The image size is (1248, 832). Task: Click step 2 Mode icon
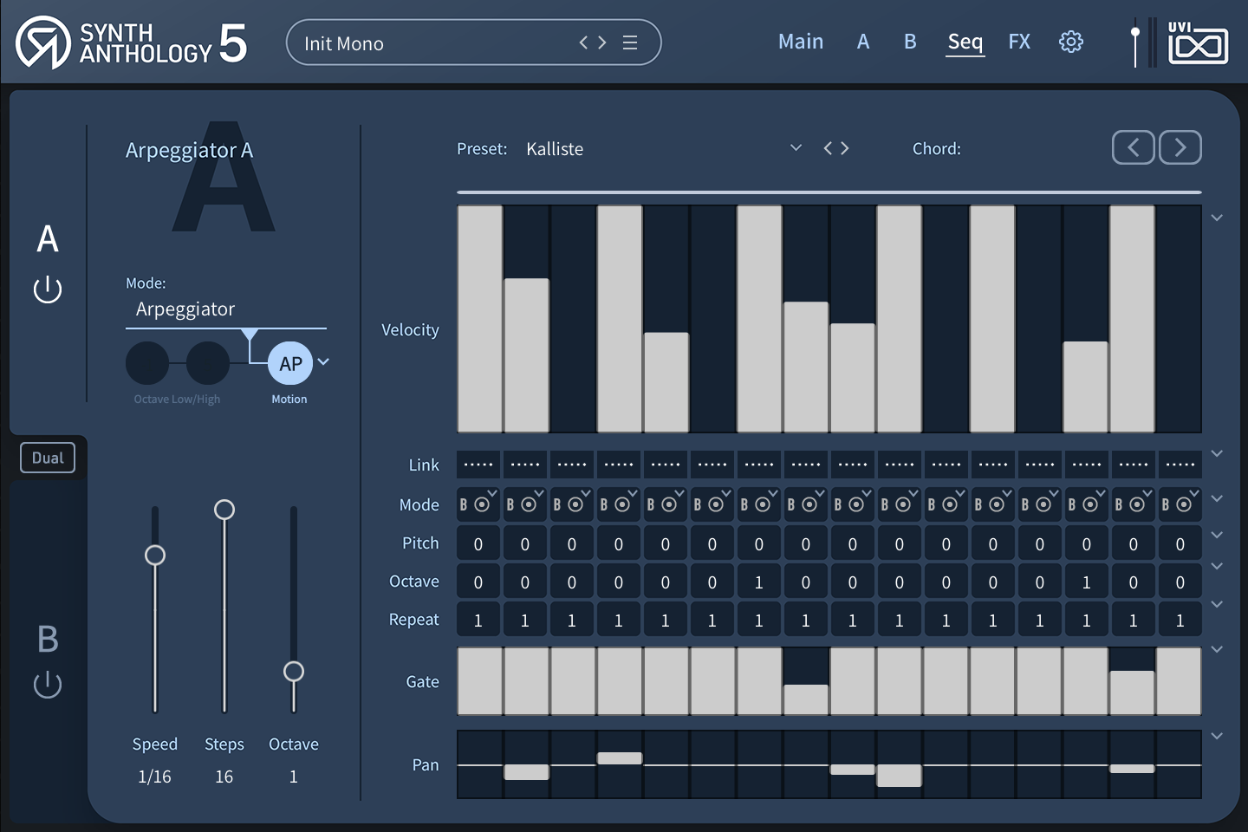tap(525, 504)
